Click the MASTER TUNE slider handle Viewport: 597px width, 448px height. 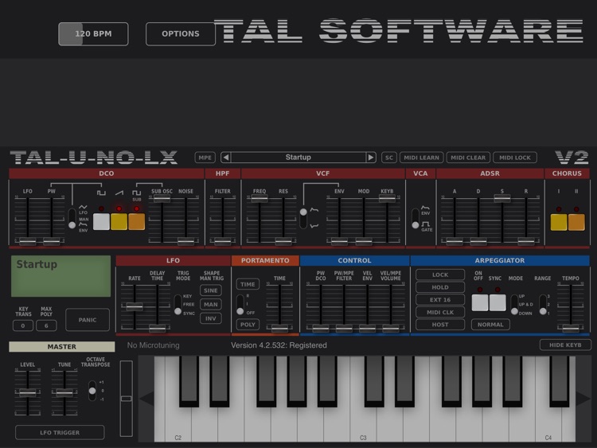click(x=64, y=393)
